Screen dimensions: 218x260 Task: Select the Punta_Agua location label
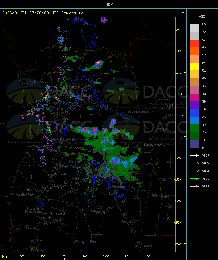[x=100, y=212]
